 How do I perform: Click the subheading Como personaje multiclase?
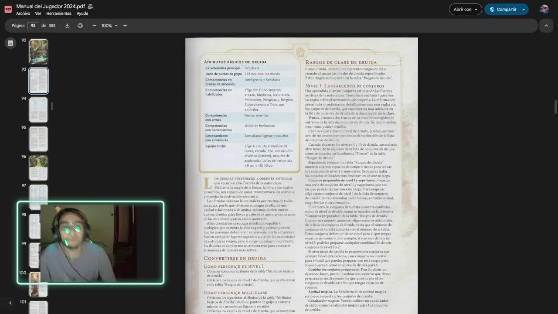[x=235, y=293]
